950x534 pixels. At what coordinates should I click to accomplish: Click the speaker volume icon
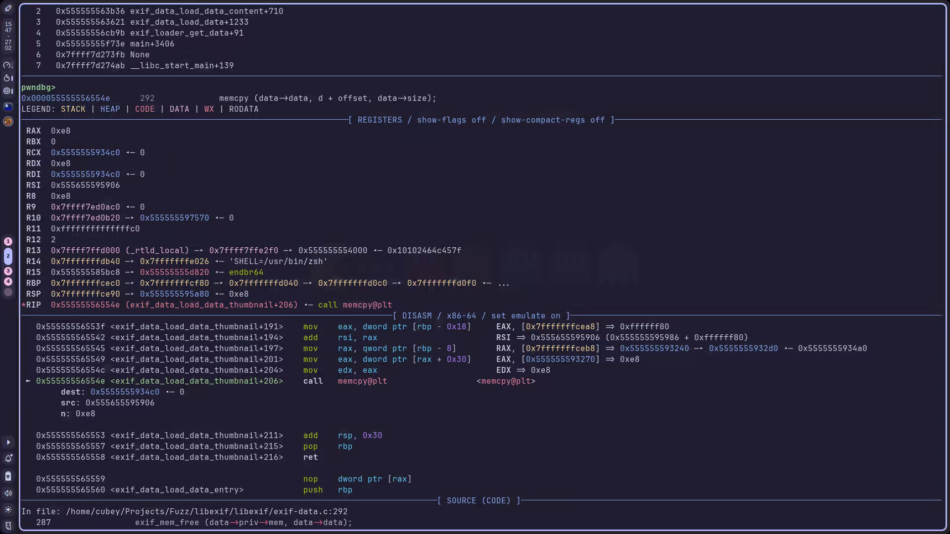tap(8, 493)
